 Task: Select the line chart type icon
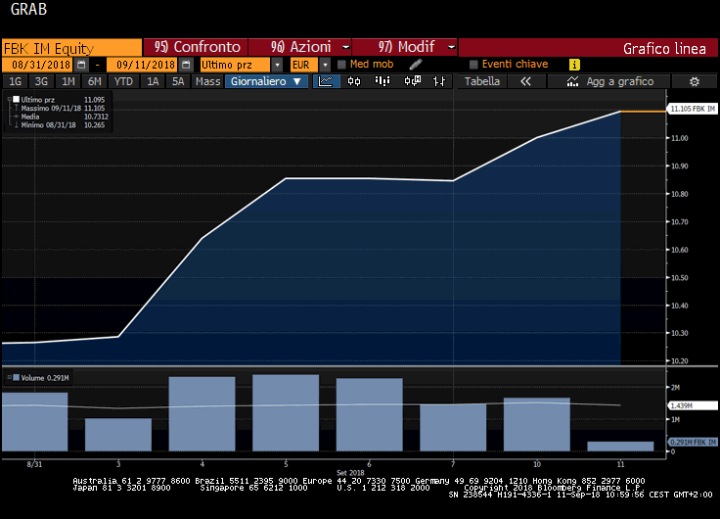pyautogui.click(x=325, y=81)
